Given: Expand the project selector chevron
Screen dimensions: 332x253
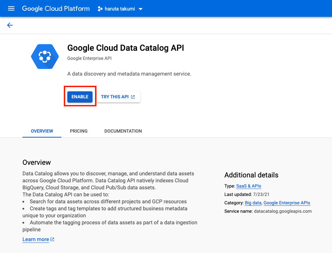Looking at the screenshot, I should (x=141, y=8).
